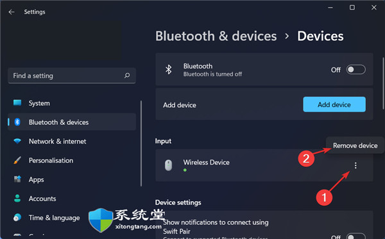This screenshot has height=239, width=385.
Task: Go to Bluetooth & devices breadcrumb
Action: [216, 37]
